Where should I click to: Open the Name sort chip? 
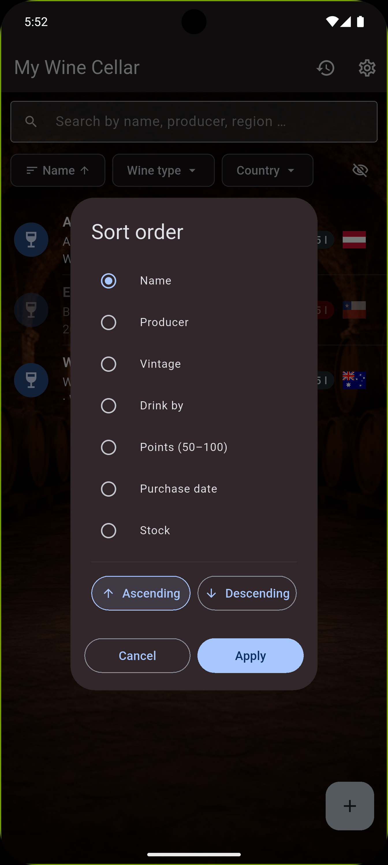pyautogui.click(x=58, y=170)
